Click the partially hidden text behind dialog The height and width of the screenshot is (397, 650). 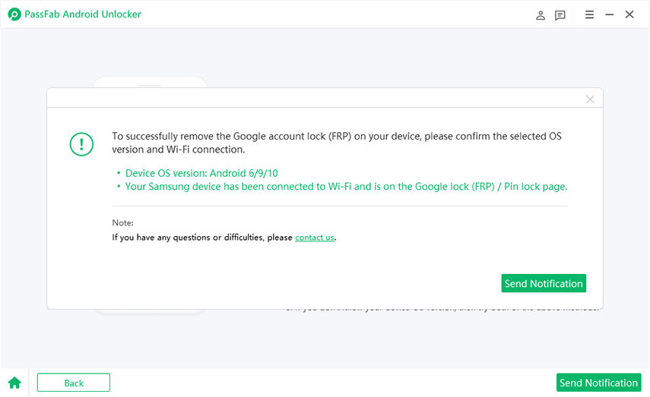441,310
